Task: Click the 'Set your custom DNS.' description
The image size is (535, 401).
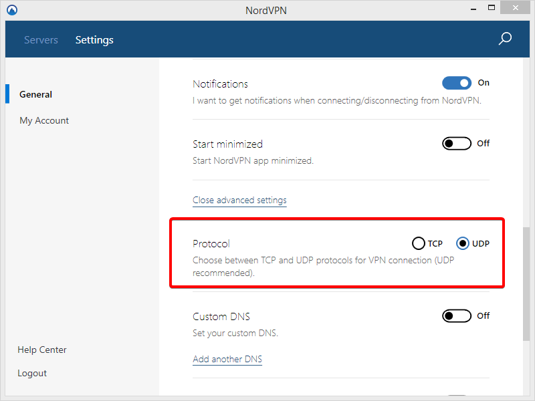Action: click(x=235, y=333)
